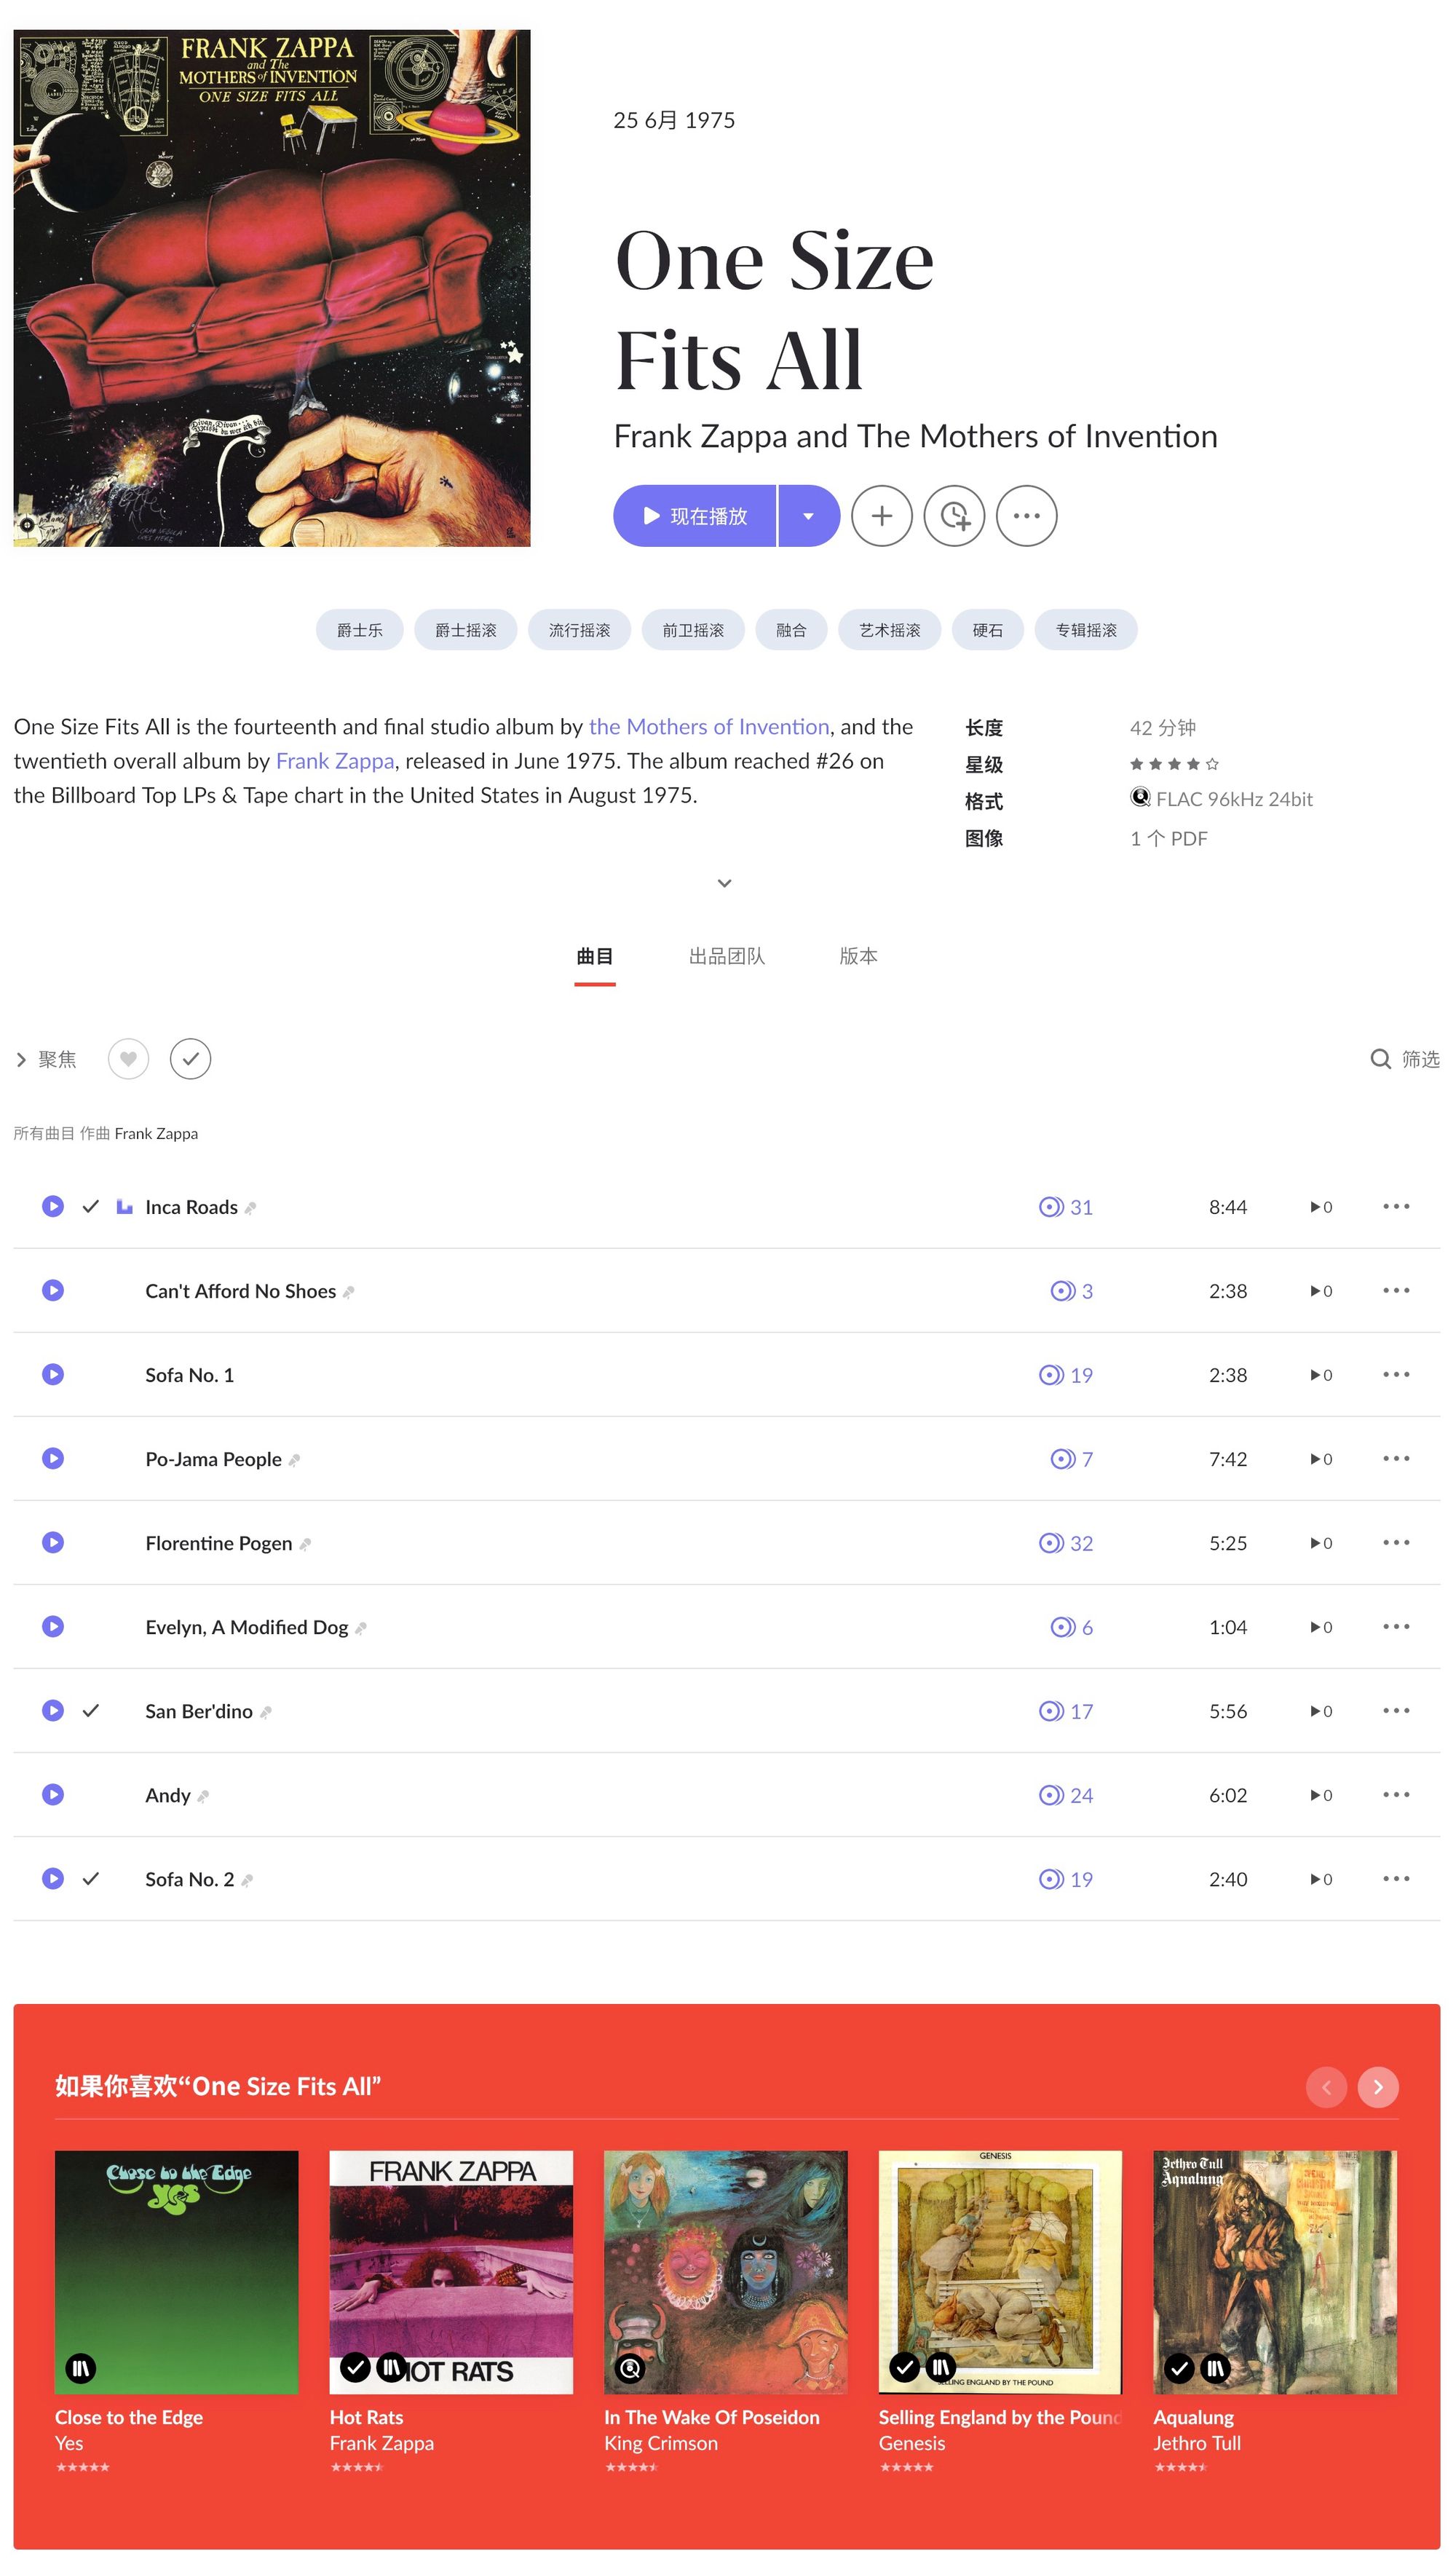Go to previous recommended albums page

[1326, 2087]
